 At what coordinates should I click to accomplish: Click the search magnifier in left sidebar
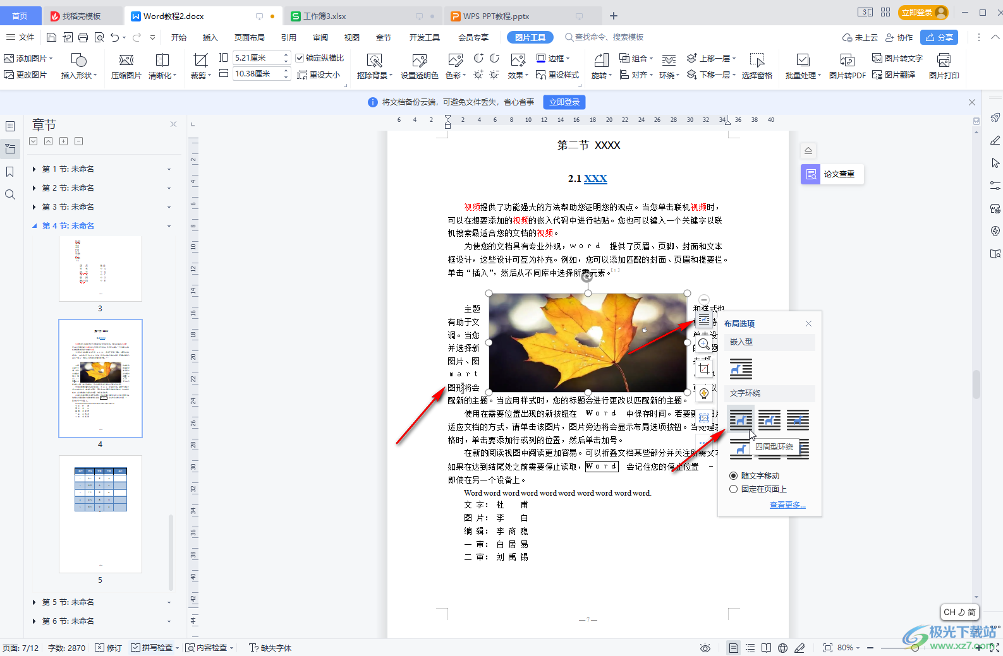(10, 194)
